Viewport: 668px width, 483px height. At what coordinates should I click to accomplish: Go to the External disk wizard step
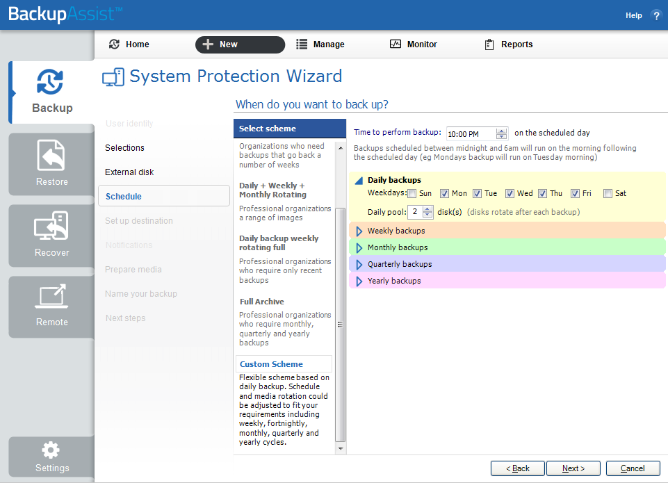click(x=129, y=172)
